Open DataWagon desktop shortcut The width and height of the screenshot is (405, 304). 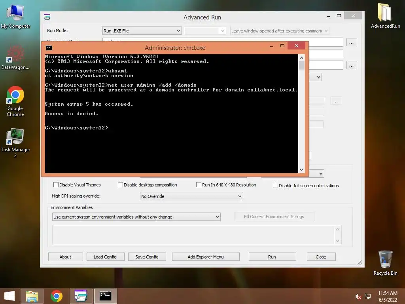[x=15, y=57]
